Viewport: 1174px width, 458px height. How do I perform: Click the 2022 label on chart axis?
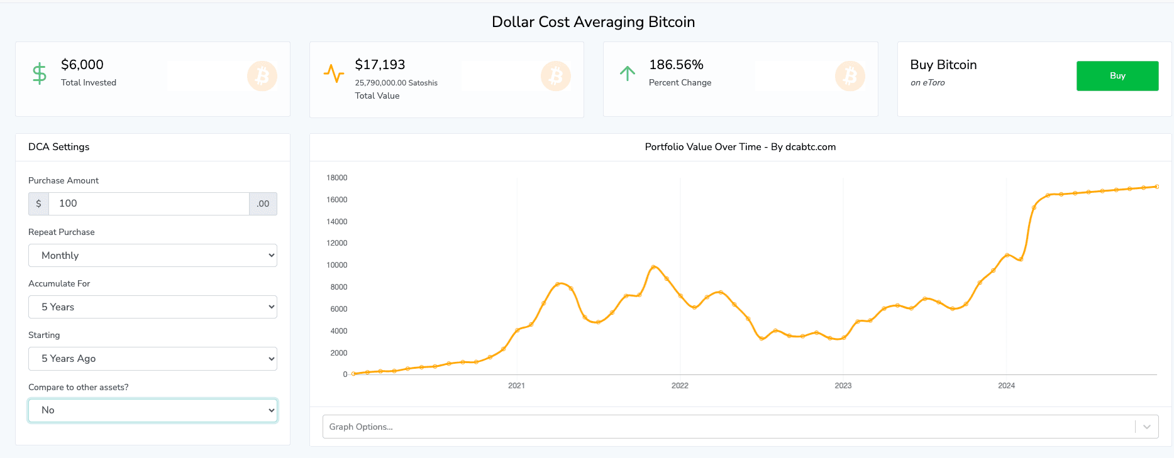coord(680,386)
